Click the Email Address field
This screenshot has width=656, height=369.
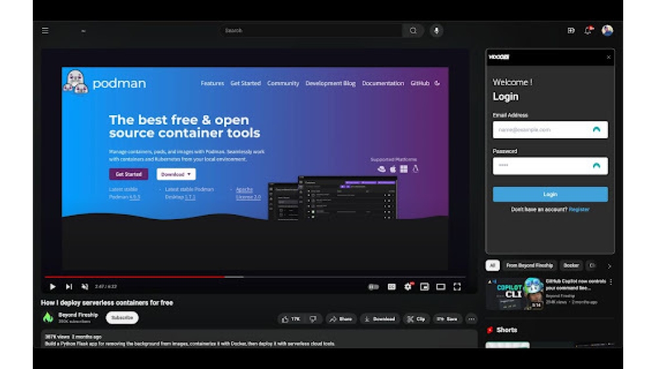[550, 130]
